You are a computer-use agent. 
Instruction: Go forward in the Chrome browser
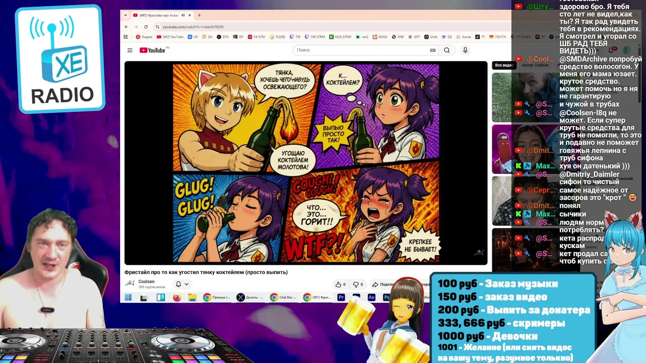pos(136,27)
